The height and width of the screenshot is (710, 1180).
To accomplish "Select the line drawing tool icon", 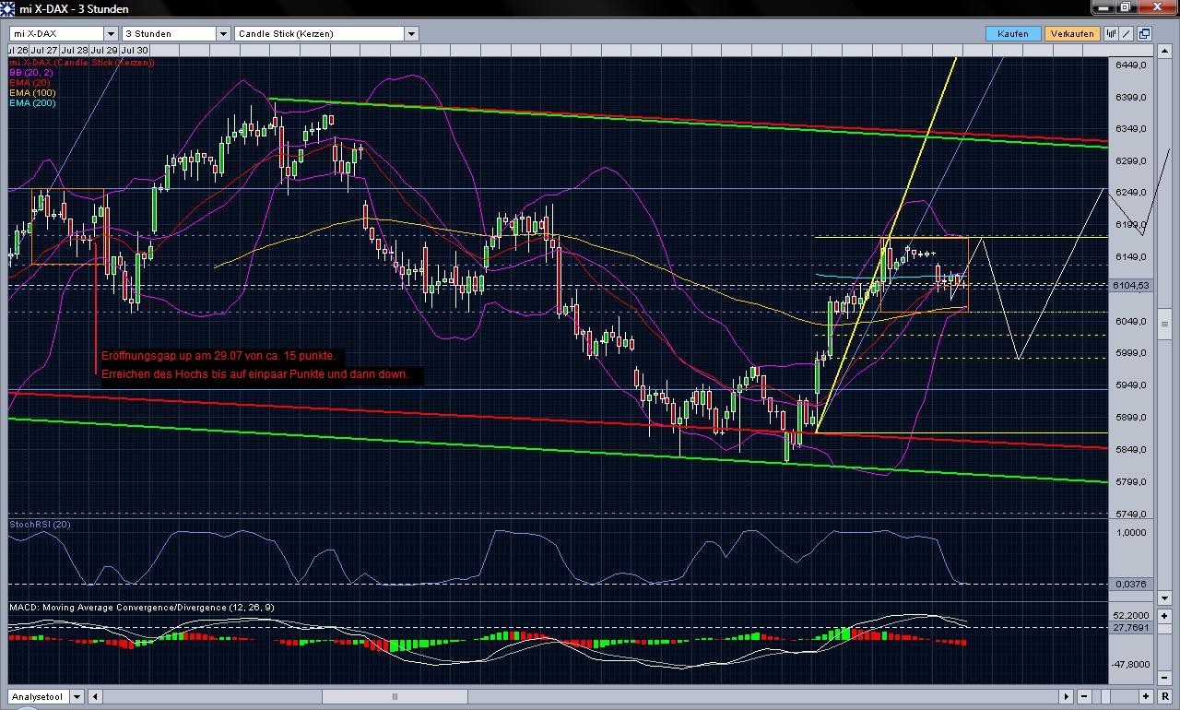I will point(1128,33).
